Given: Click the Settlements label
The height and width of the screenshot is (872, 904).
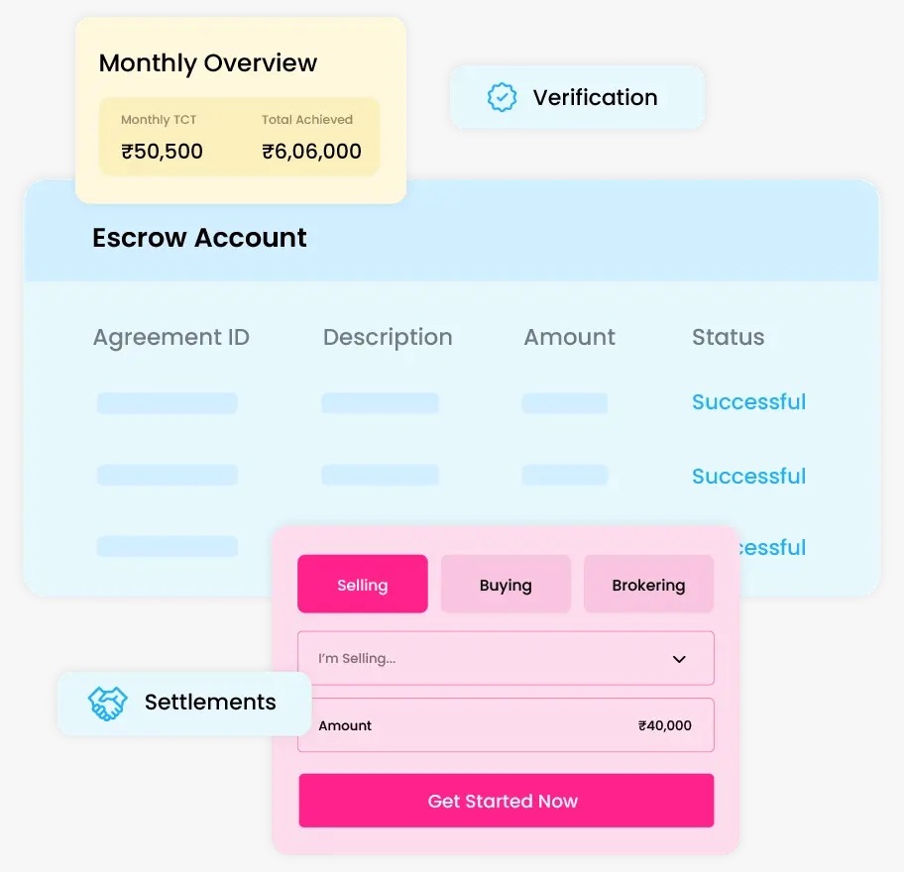Looking at the screenshot, I should click(x=210, y=703).
